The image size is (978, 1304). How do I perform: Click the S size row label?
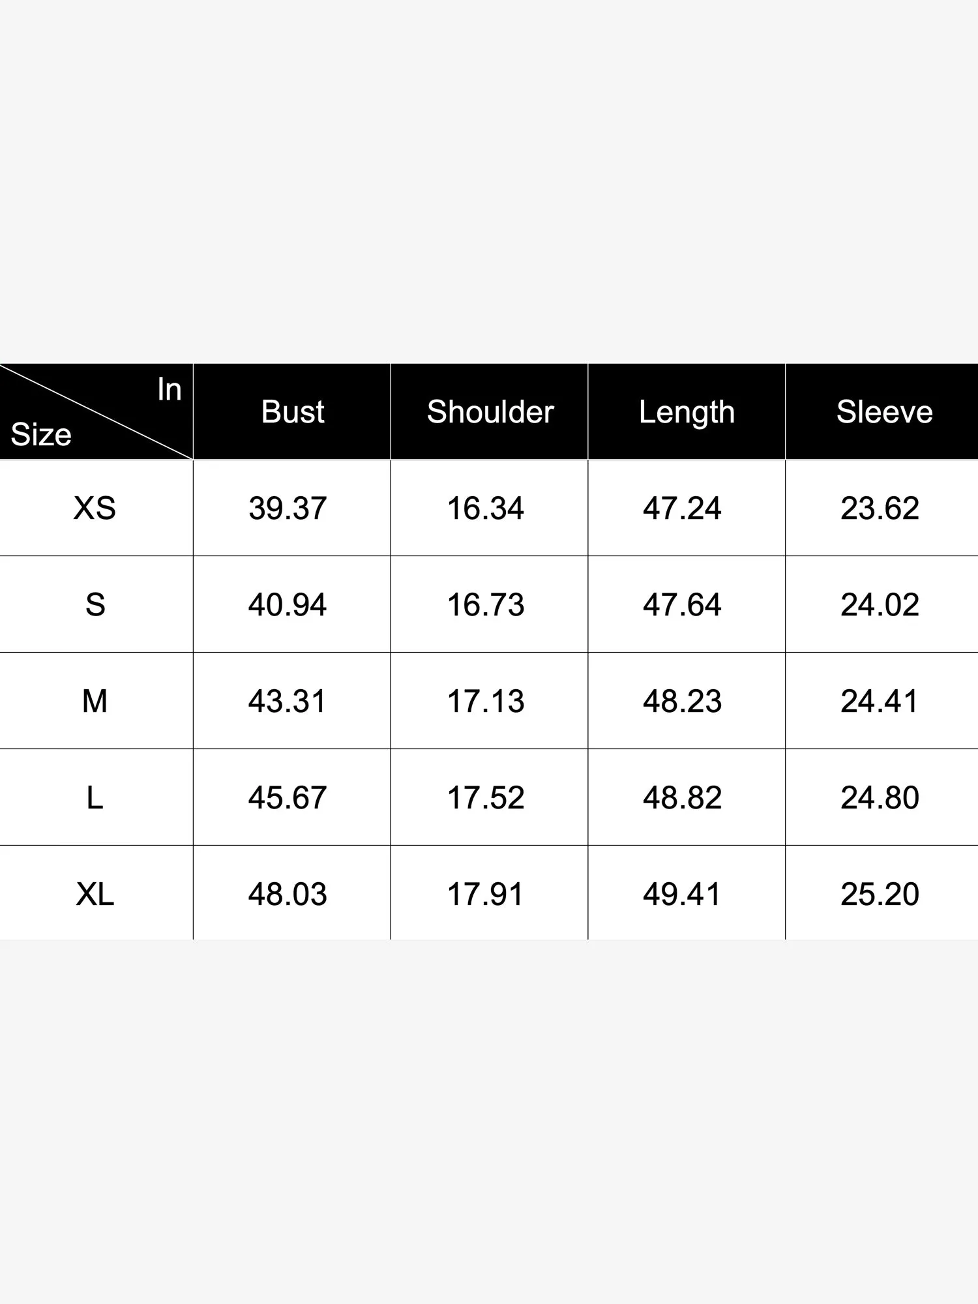[x=95, y=604]
